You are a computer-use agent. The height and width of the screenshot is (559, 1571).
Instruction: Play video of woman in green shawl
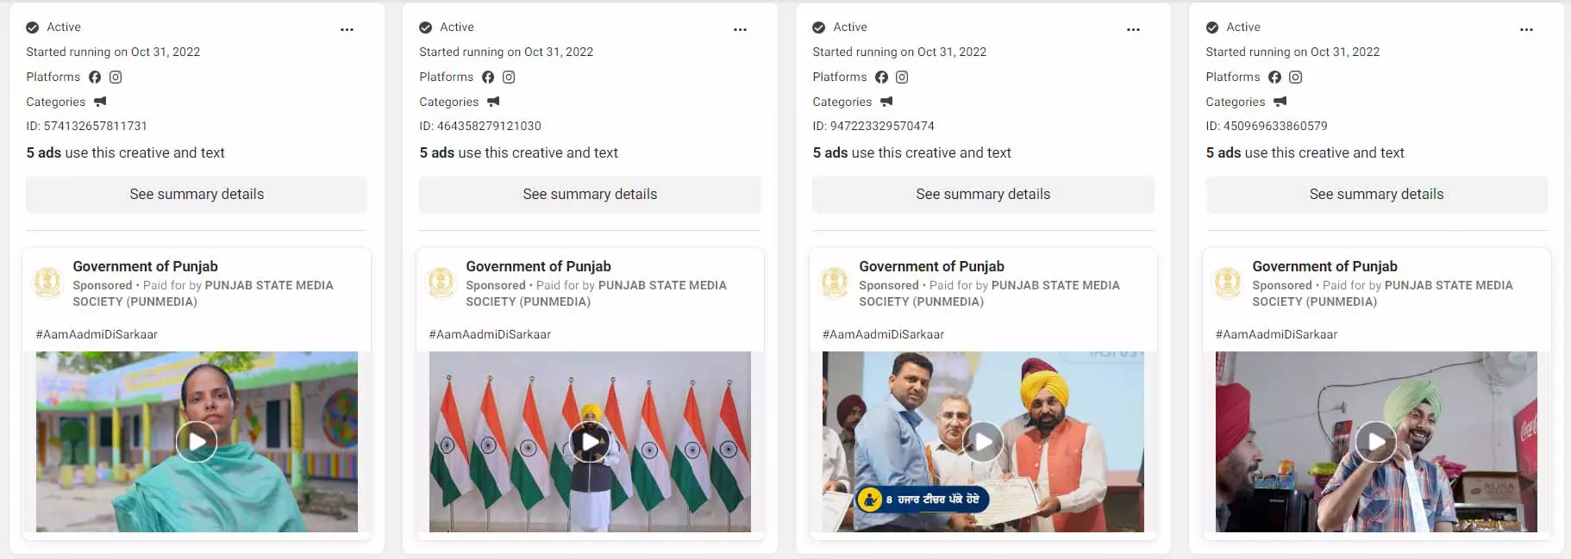pos(197,442)
